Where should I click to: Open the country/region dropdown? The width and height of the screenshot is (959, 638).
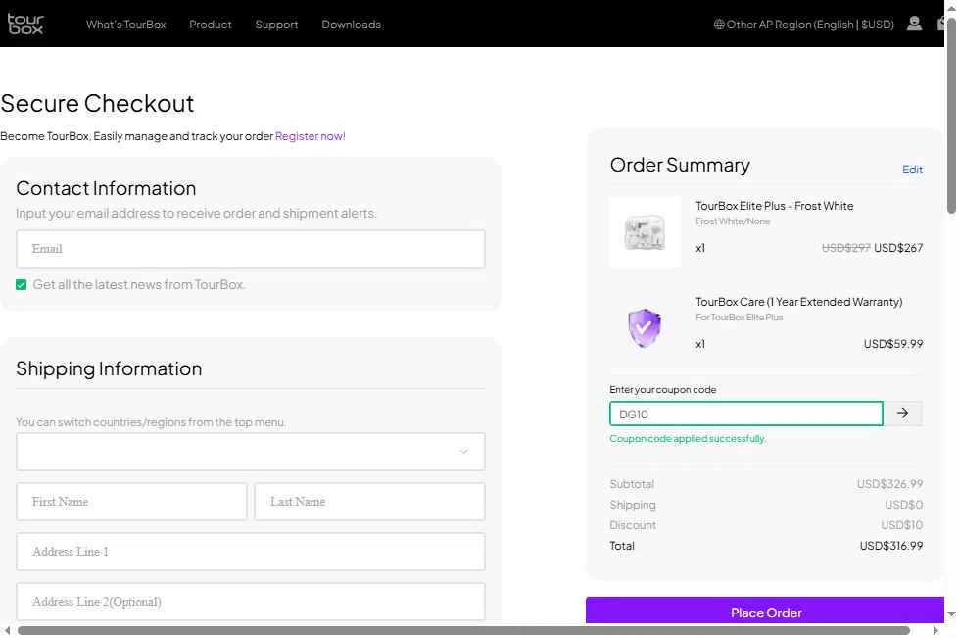(251, 452)
